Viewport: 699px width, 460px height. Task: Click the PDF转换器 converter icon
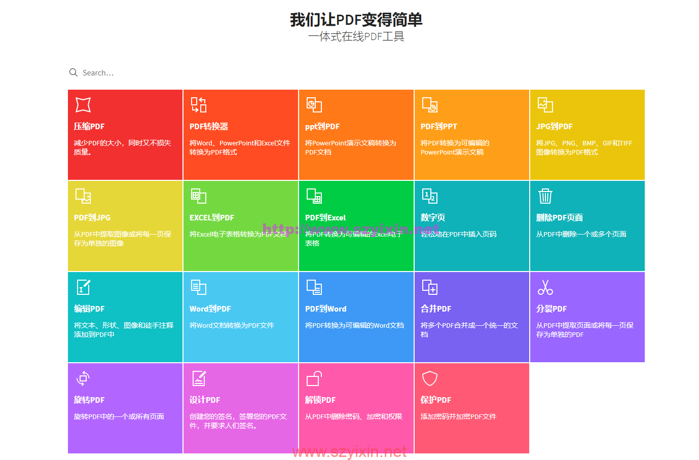tap(199, 105)
